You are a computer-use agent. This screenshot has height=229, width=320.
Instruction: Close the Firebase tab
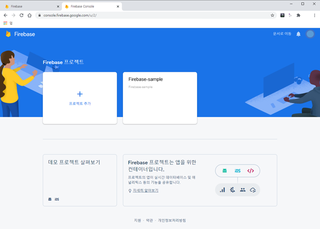point(58,6)
